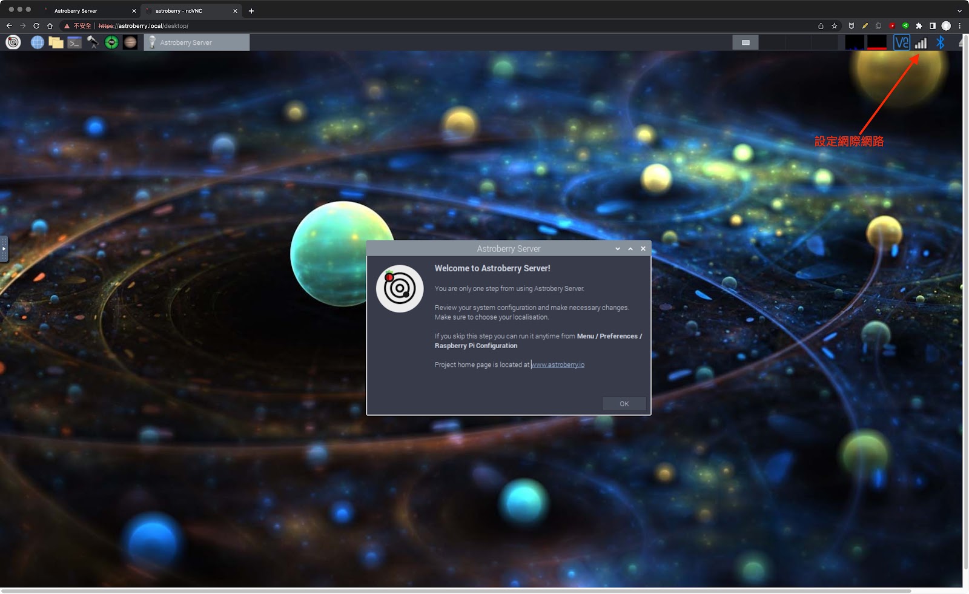969x594 pixels.
Task: Switch to the astroberry - noVNC tab
Action: pos(191,11)
